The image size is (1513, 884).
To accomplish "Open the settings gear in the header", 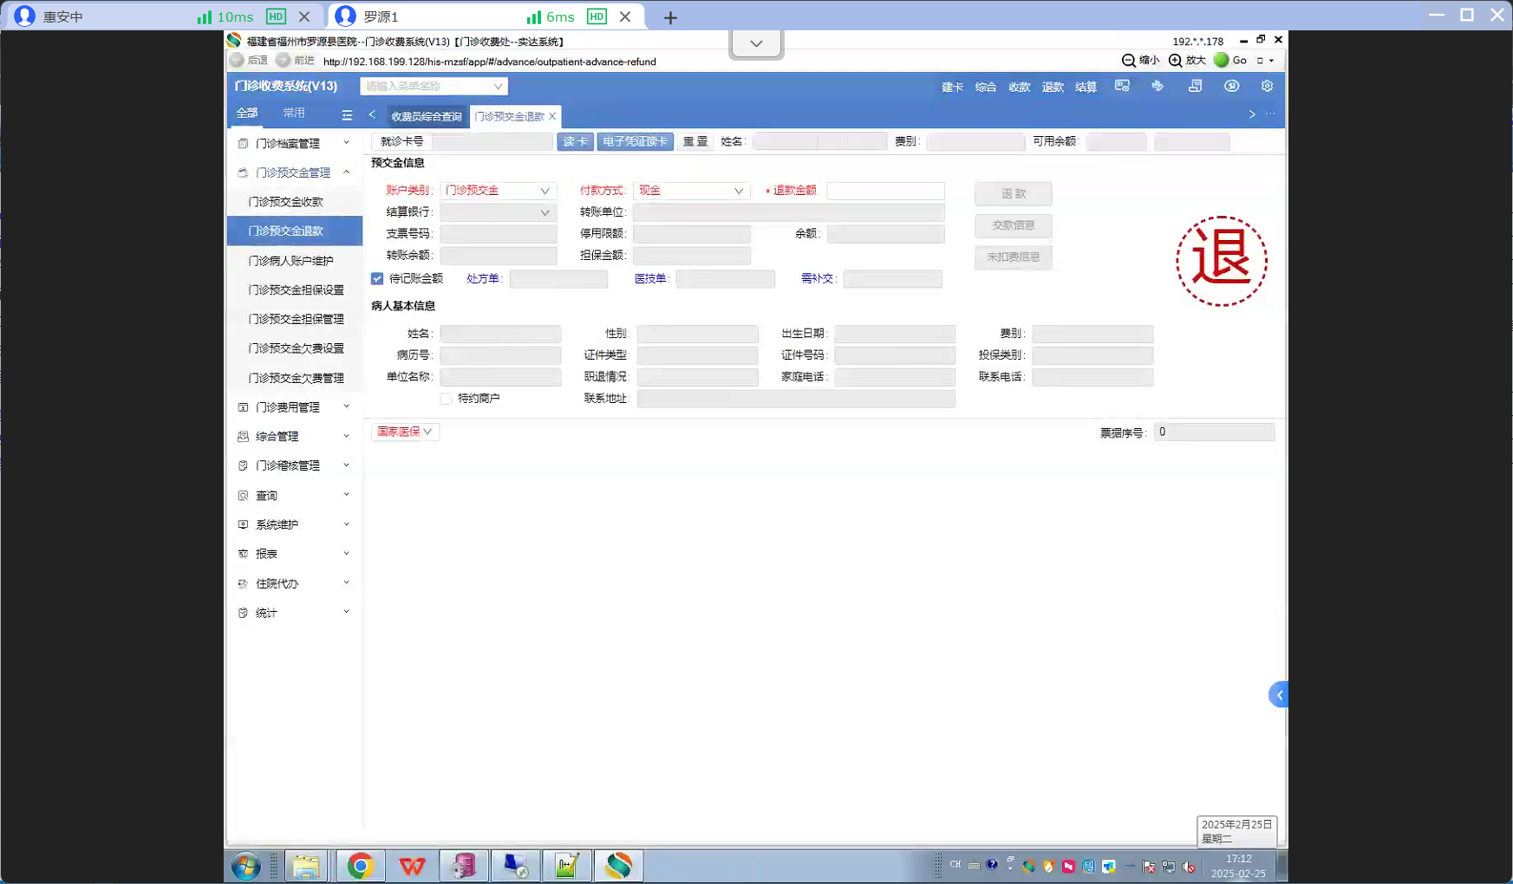I will coord(1267,86).
